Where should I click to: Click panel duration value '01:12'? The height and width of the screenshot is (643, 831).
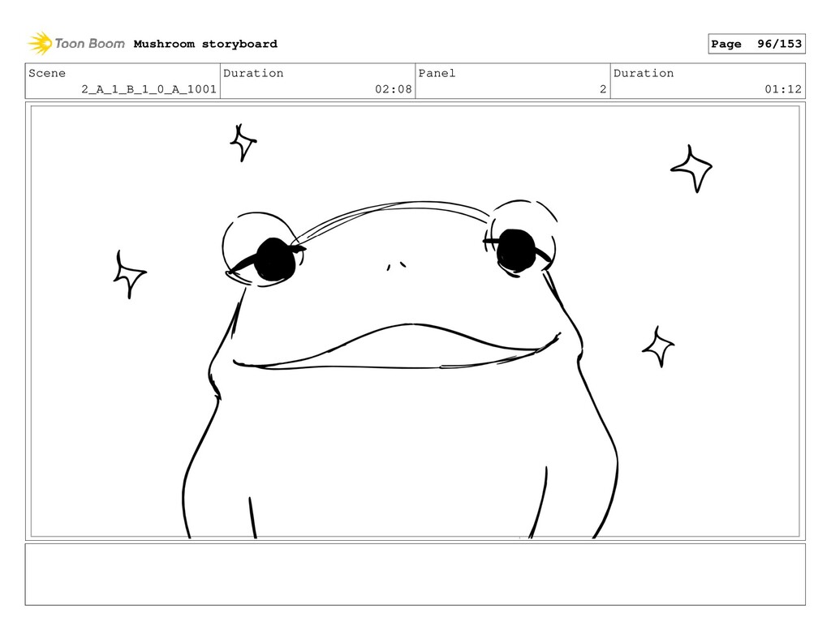[x=783, y=89]
